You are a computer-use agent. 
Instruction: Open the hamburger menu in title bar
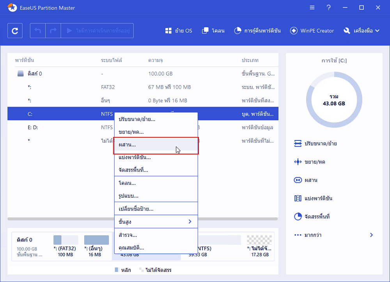312,8
